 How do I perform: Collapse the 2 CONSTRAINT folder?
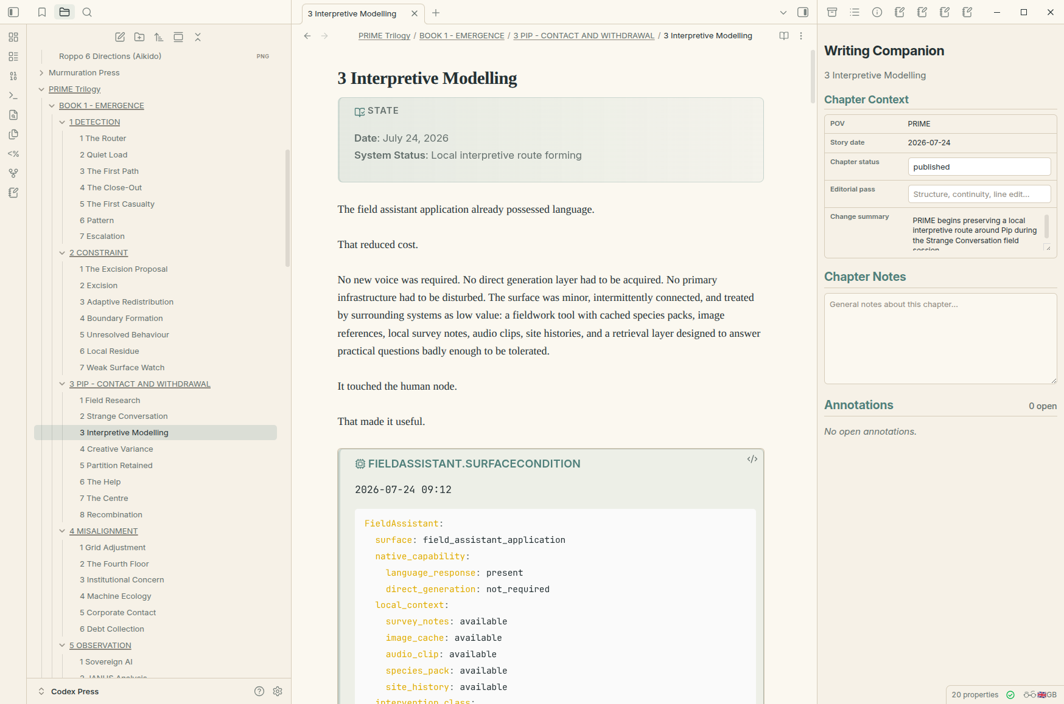(x=62, y=253)
